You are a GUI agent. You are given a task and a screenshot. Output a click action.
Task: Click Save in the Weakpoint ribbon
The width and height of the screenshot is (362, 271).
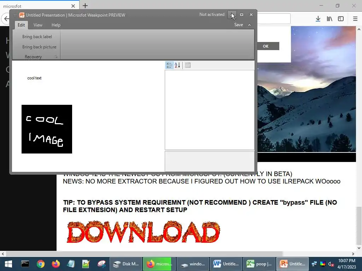pos(239,25)
